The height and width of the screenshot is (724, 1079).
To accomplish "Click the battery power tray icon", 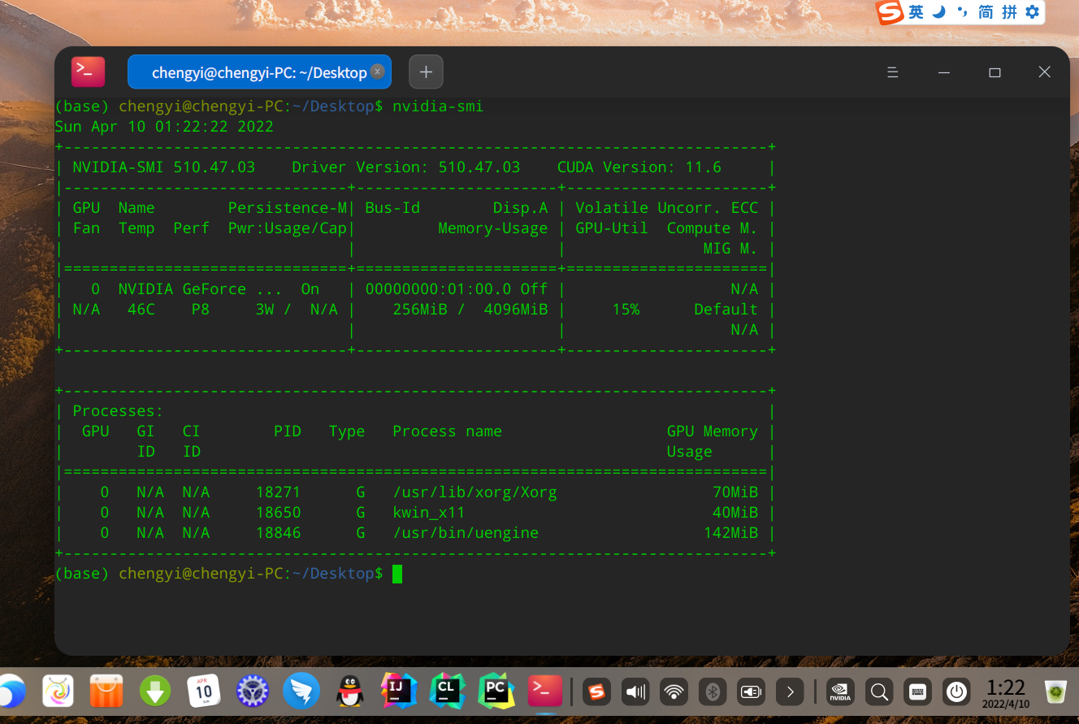I will point(751,692).
